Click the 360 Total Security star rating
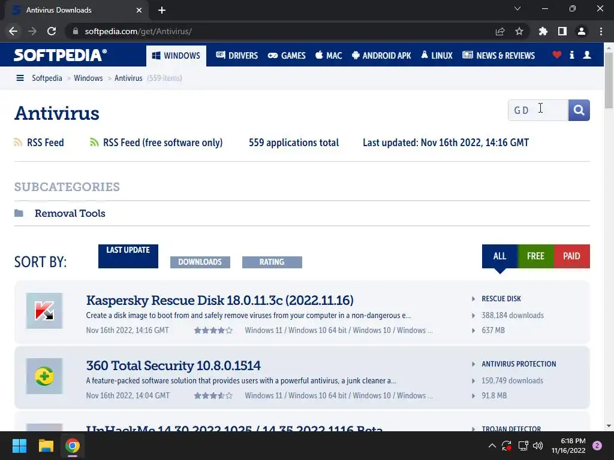This screenshot has height=460, width=614. click(213, 396)
